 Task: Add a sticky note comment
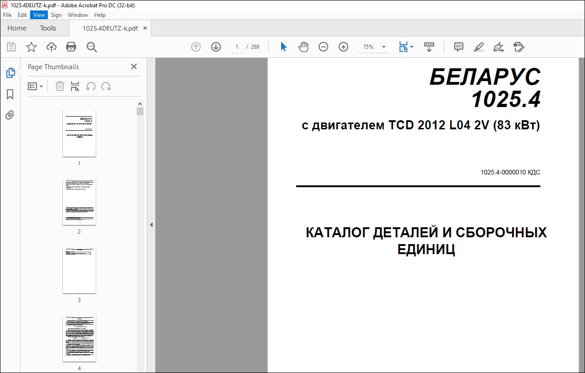click(x=459, y=47)
